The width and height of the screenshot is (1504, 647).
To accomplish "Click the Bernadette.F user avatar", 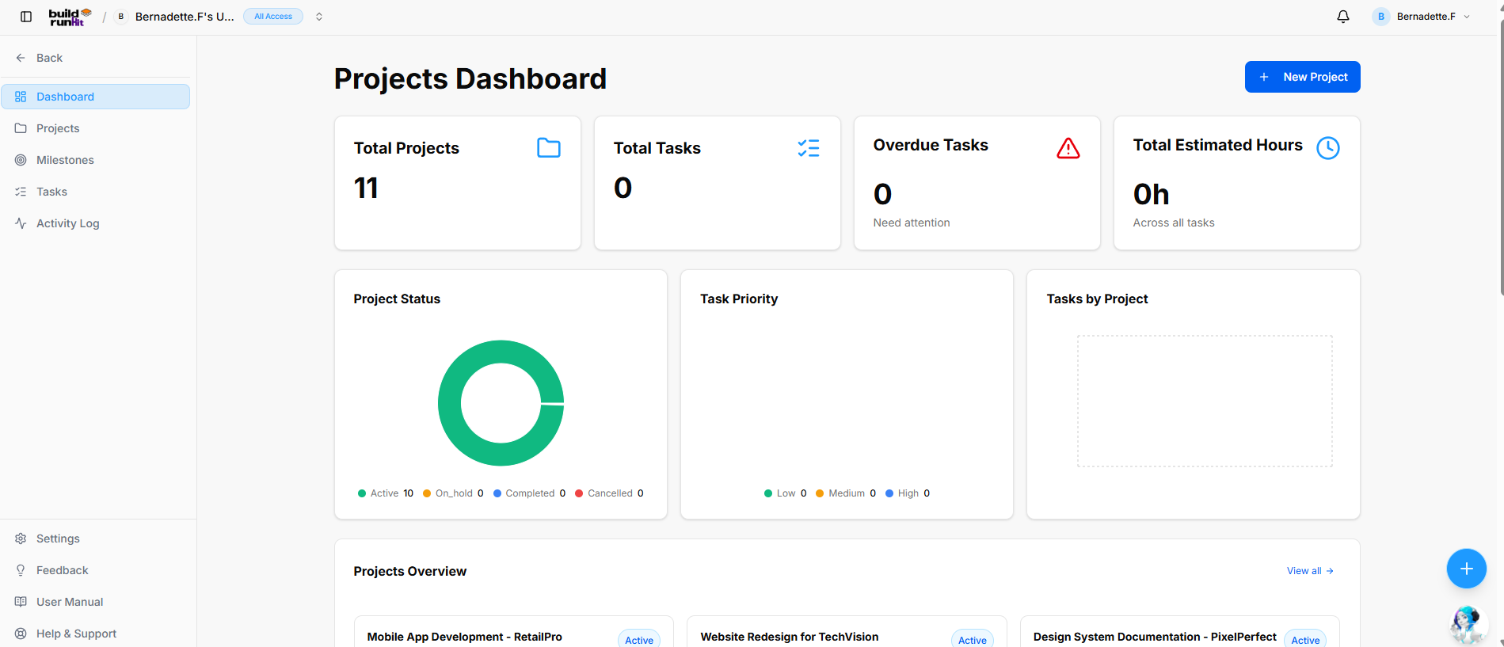I will click(x=1381, y=17).
